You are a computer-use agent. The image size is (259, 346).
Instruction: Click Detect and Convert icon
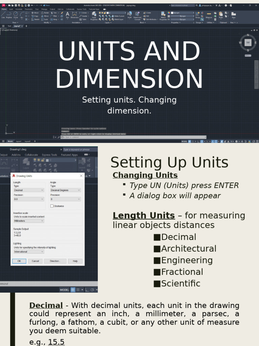pos(137,16)
